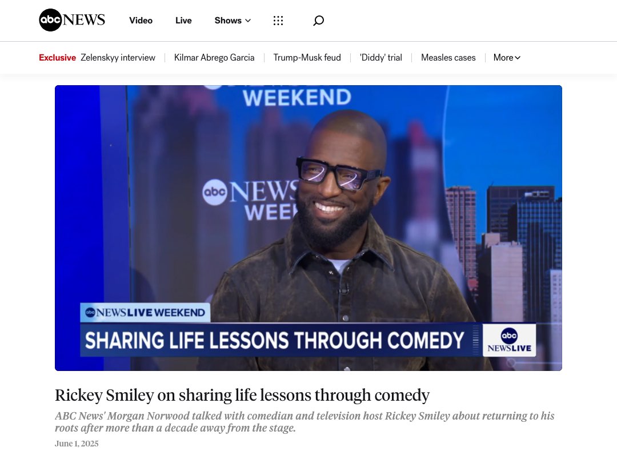Select the Trump-Musk feud topic
The height and width of the screenshot is (463, 617).
(307, 58)
